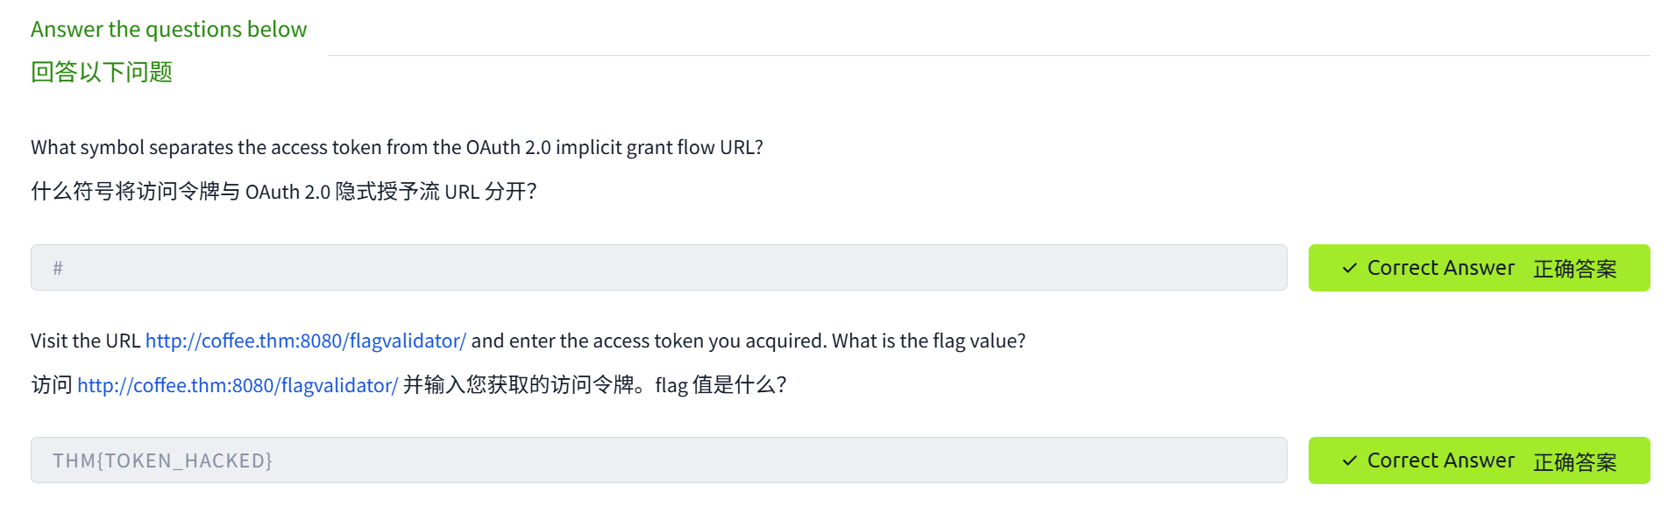Focus the THM{TOKEN_HACKED} answer field
Image resolution: width=1668 pixels, height=513 pixels.
[658, 460]
